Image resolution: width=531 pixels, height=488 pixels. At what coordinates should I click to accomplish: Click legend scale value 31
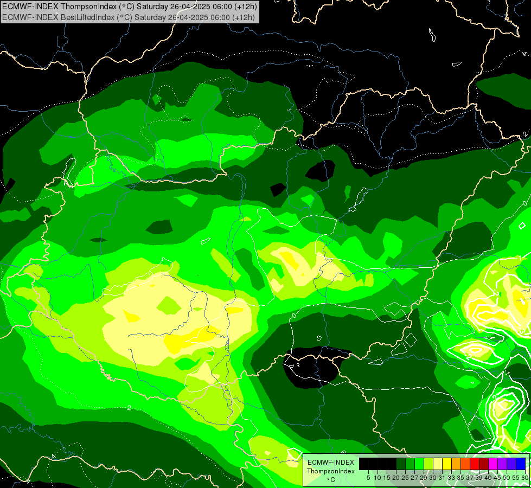click(x=442, y=478)
